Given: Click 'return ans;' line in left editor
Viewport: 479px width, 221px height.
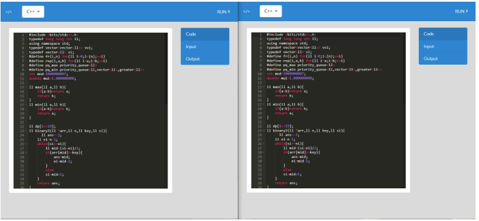Looking at the screenshot, I should (48, 183).
